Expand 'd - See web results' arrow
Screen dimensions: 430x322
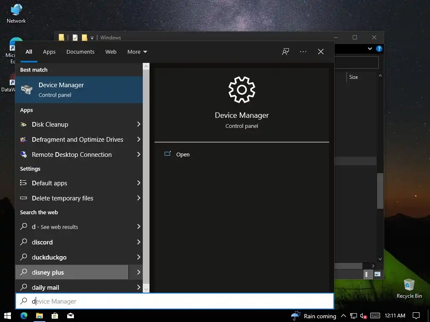coord(139,227)
